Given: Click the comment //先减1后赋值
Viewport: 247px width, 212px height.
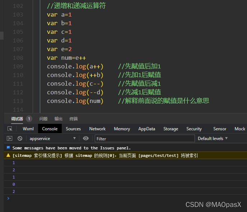Looking at the screenshot, I should tap(139, 92).
